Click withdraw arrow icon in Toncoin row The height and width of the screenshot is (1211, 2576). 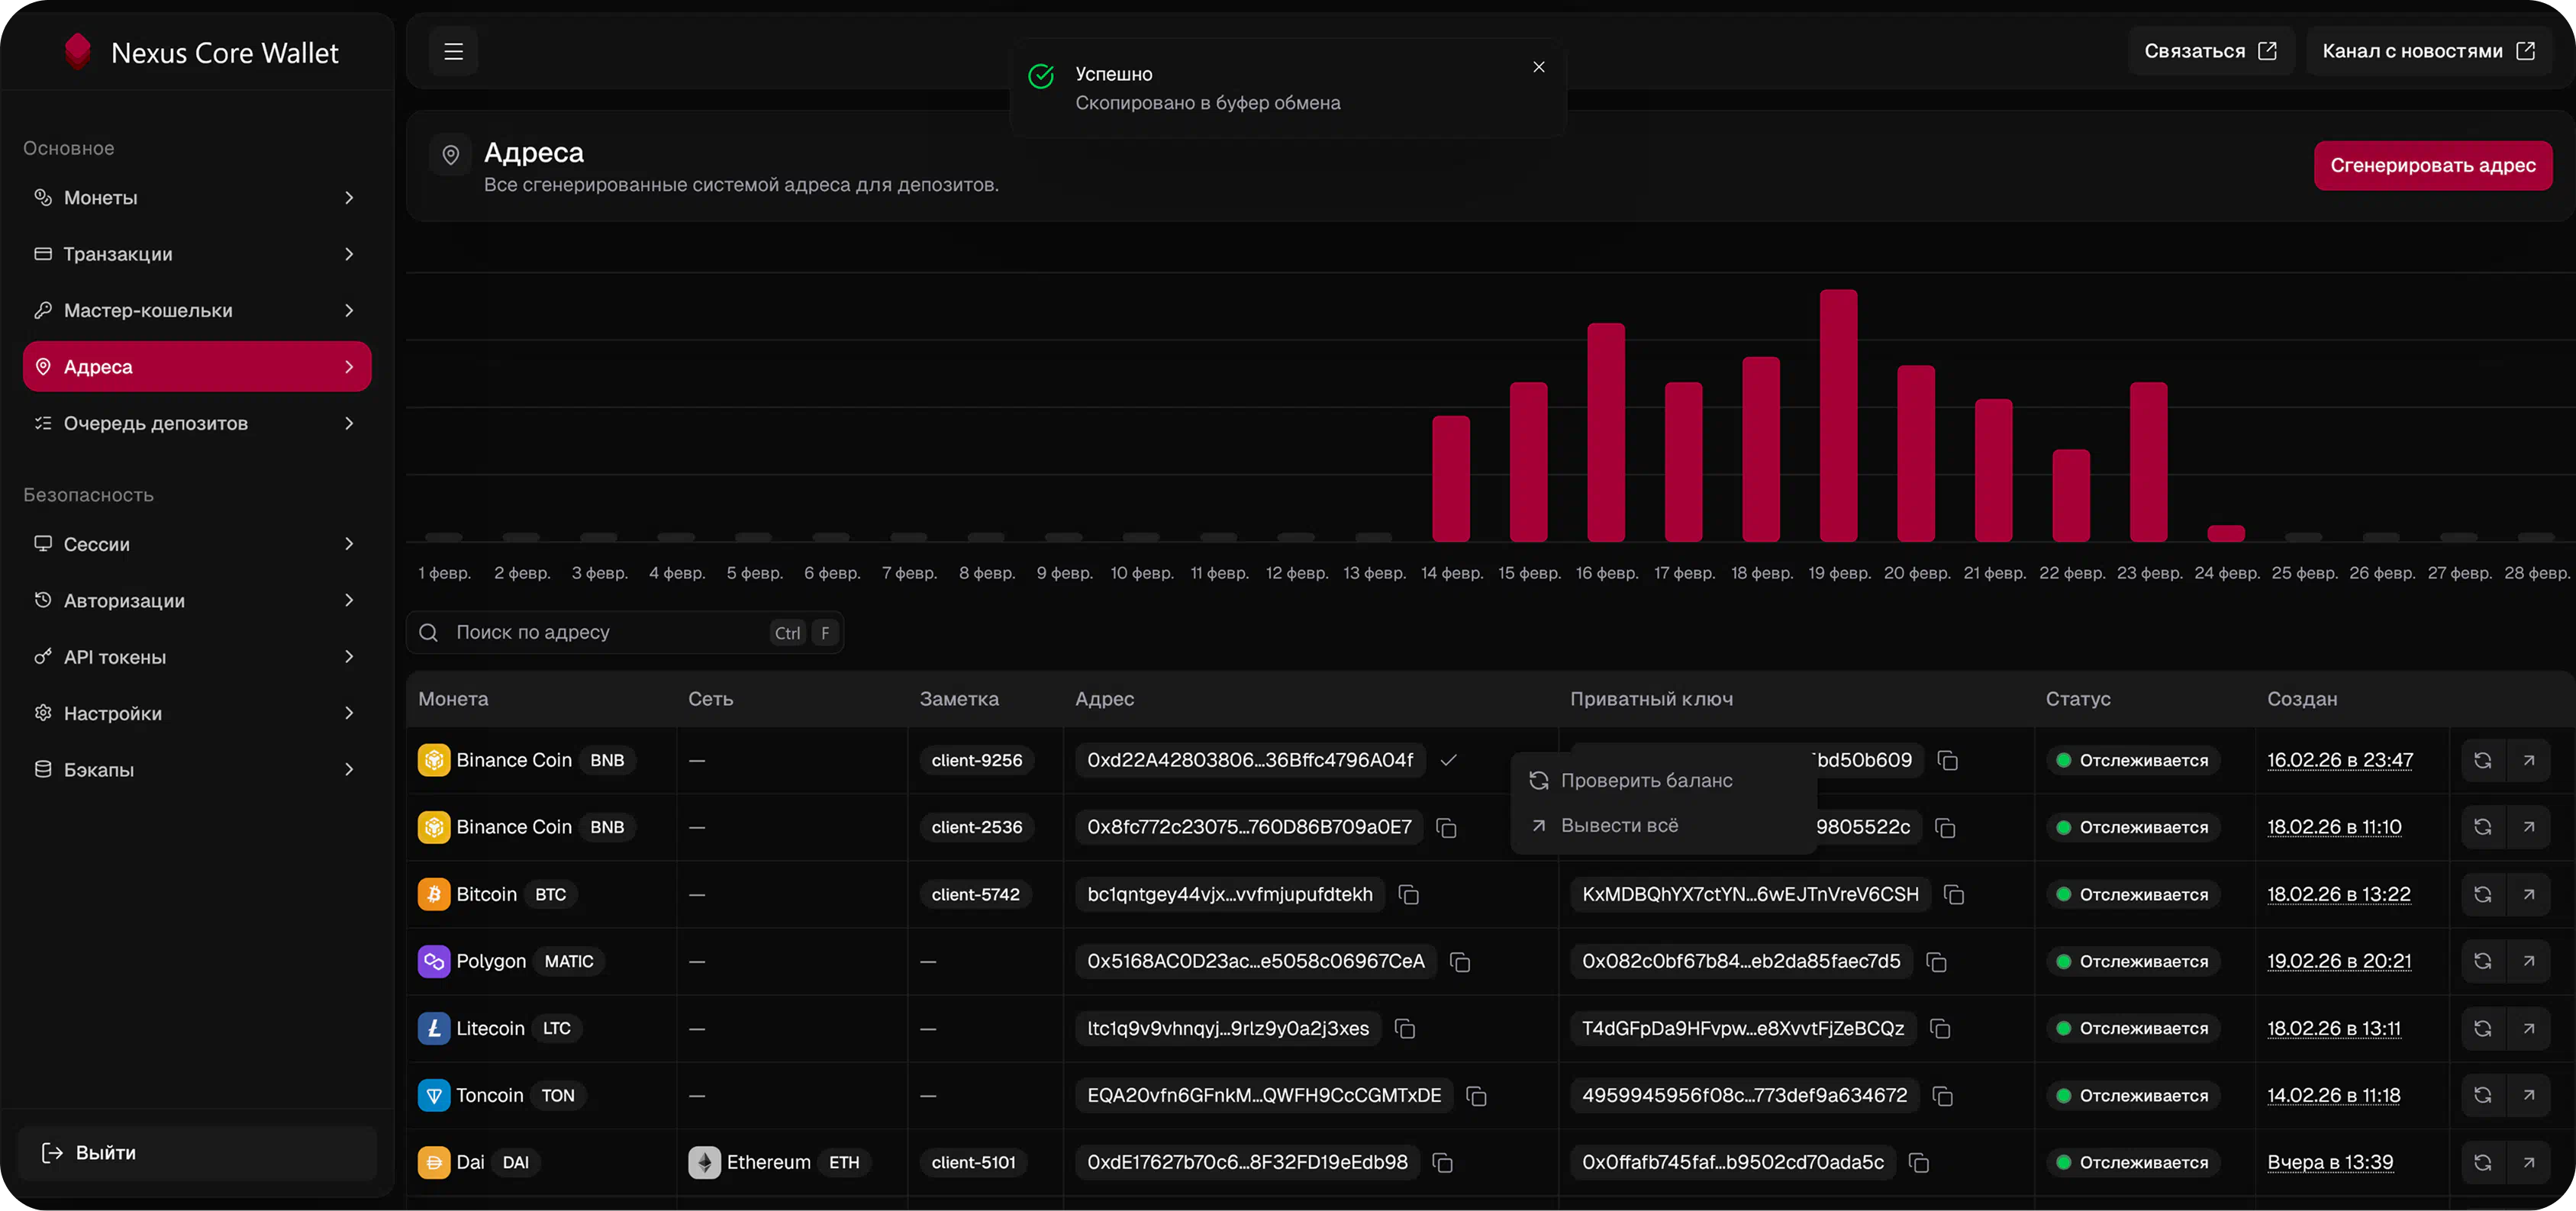click(x=2528, y=1095)
